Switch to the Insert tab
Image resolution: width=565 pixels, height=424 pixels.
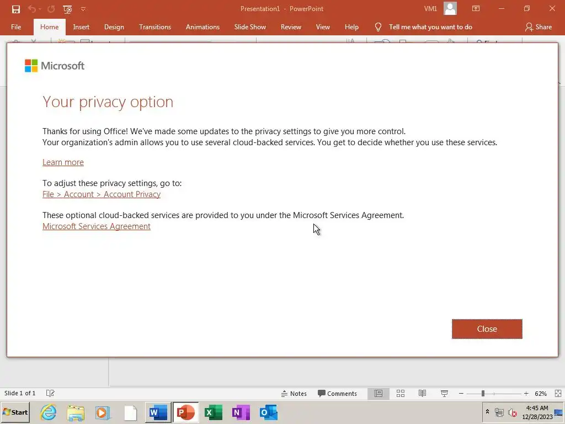point(81,27)
